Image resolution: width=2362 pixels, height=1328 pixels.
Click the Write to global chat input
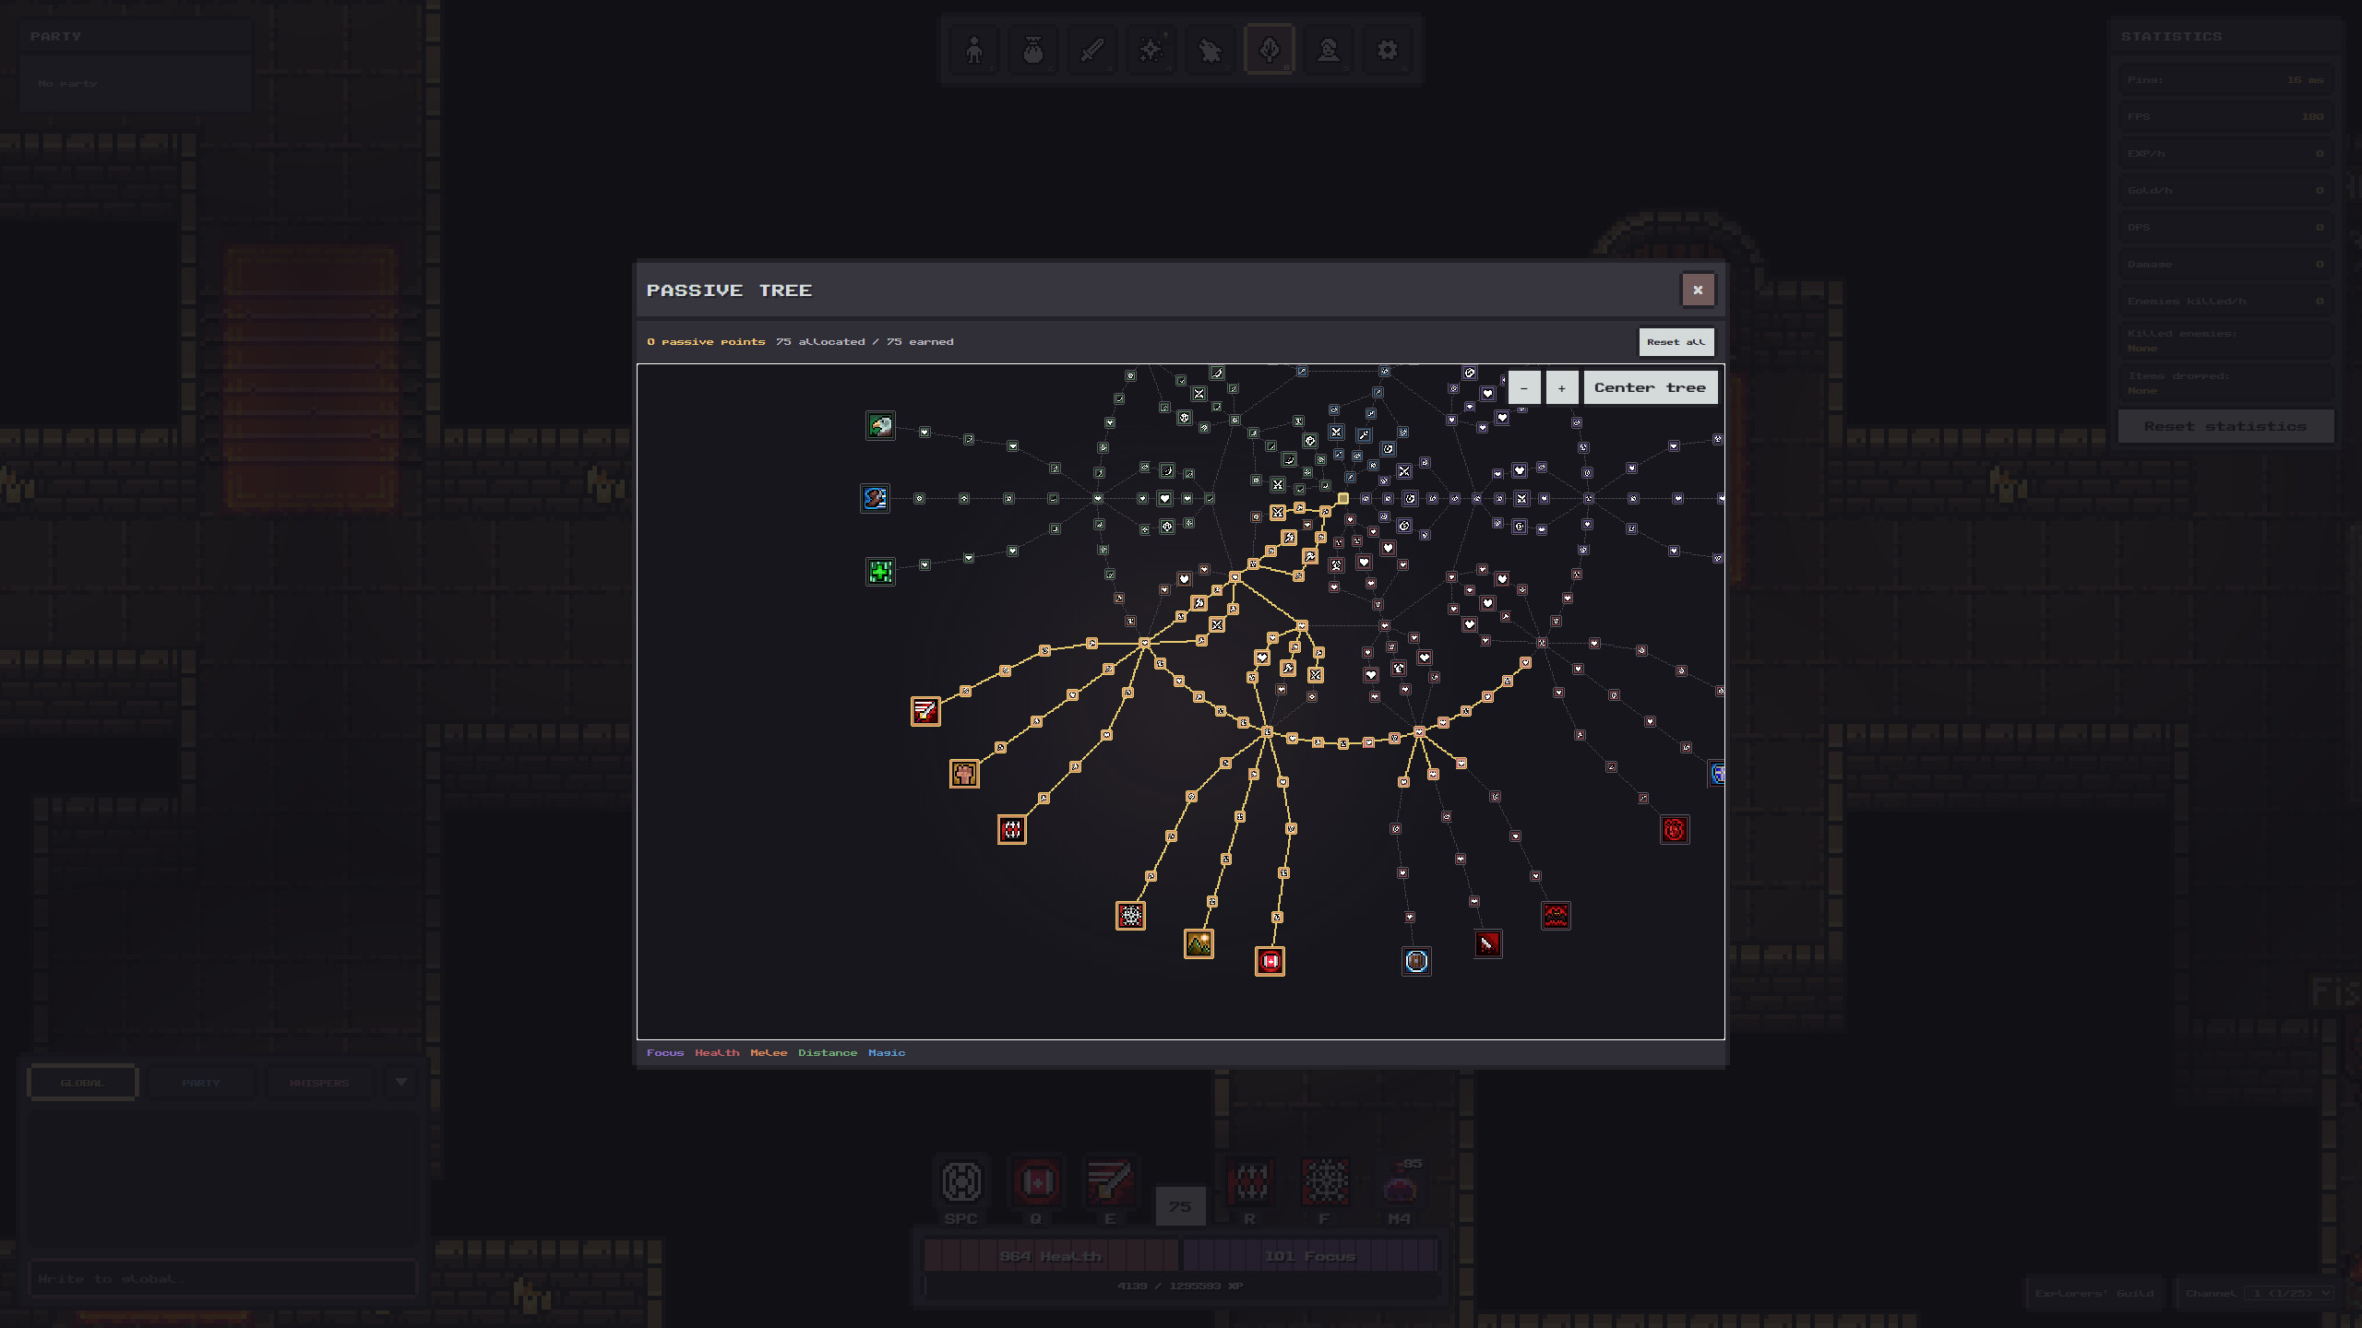tap(223, 1279)
